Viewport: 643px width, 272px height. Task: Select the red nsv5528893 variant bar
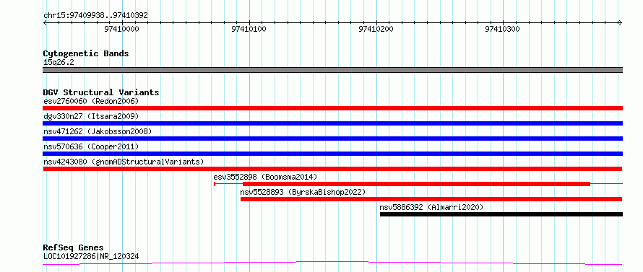click(x=431, y=199)
